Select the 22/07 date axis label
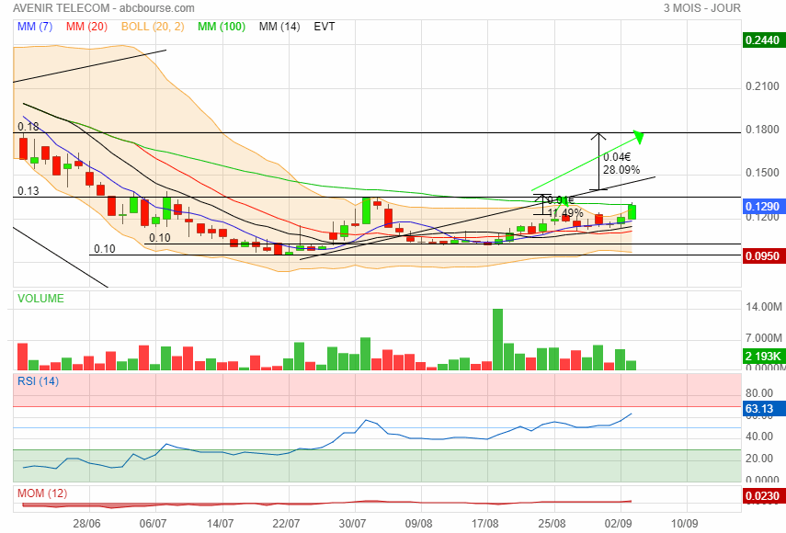This screenshot has width=786, height=533. tap(286, 524)
